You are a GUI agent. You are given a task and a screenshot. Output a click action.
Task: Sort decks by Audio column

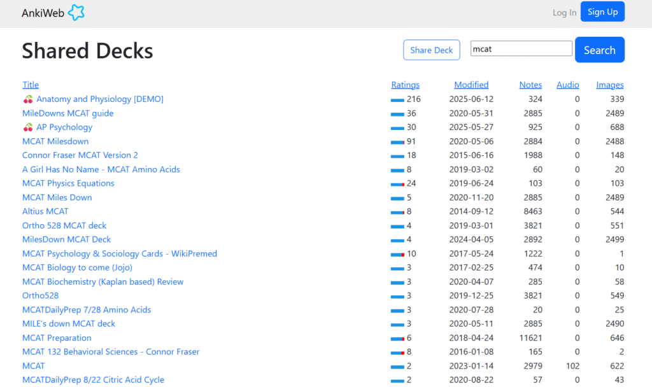click(x=567, y=85)
